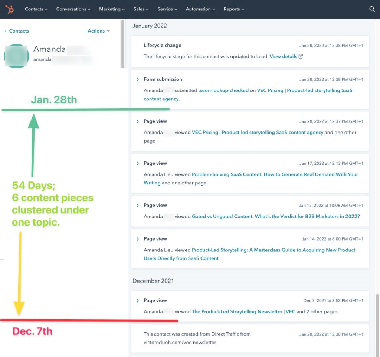This screenshot has height=357, width=380.
Task: Click the January 2022 section heading
Action: point(150,26)
